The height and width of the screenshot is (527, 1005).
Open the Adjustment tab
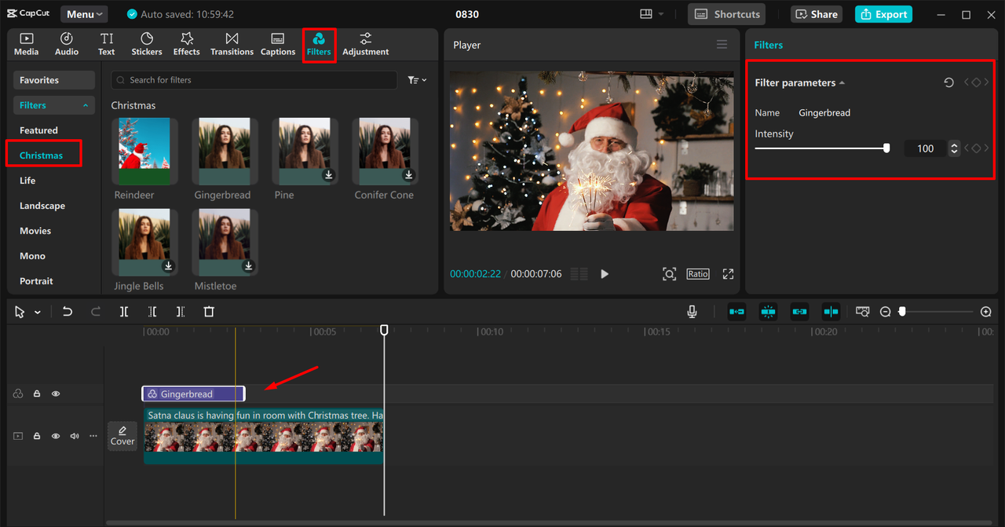(x=366, y=45)
